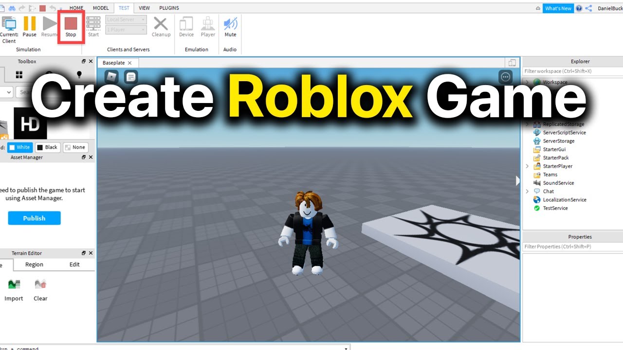623x350 pixels.
Task: Undock the Toolbox panel
Action: (x=84, y=61)
